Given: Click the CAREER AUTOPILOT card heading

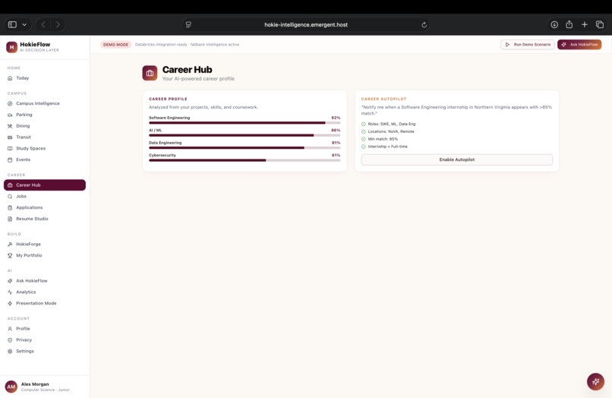Looking at the screenshot, I should tap(384, 99).
